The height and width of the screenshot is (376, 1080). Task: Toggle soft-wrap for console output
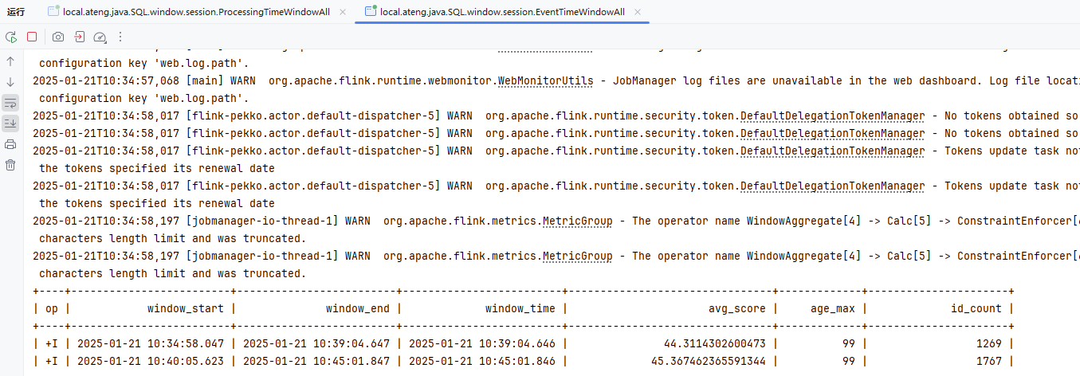(10, 103)
